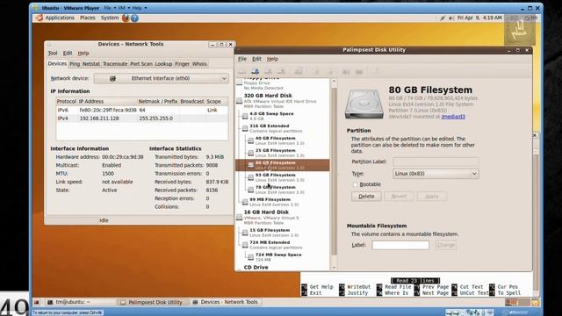Click the Delete partition button
The image size is (562, 316).
pyautogui.click(x=366, y=197)
